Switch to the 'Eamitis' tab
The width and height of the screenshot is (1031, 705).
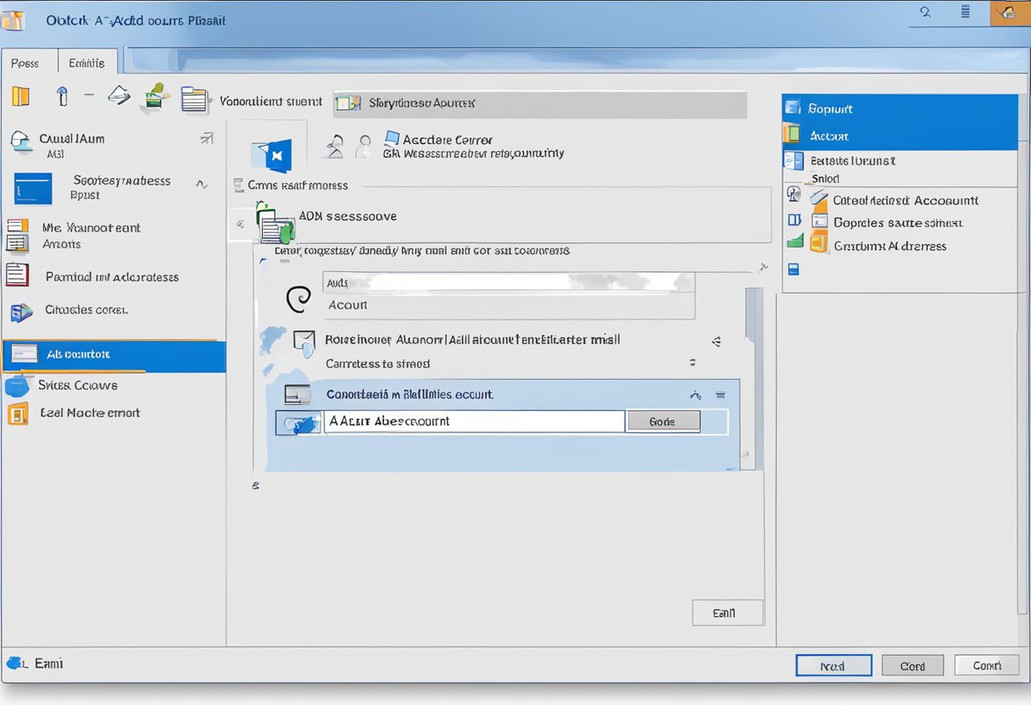(x=86, y=63)
